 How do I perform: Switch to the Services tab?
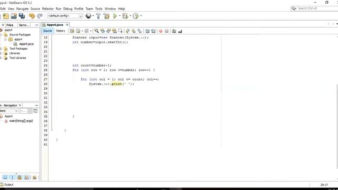[24, 25]
